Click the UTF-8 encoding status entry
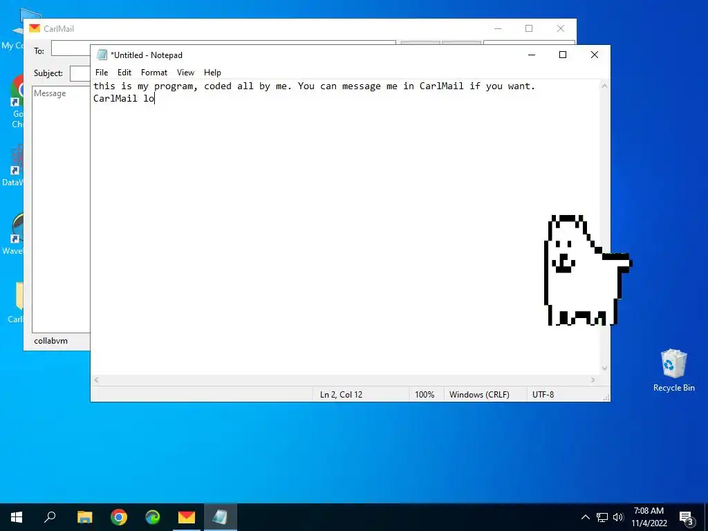 coord(543,395)
